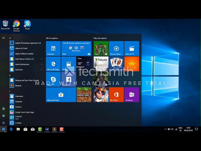Image resolution: width=201 pixels, height=151 pixels.
Task: Expand Backup and Sync from Google folder
Action: tap(26, 80)
